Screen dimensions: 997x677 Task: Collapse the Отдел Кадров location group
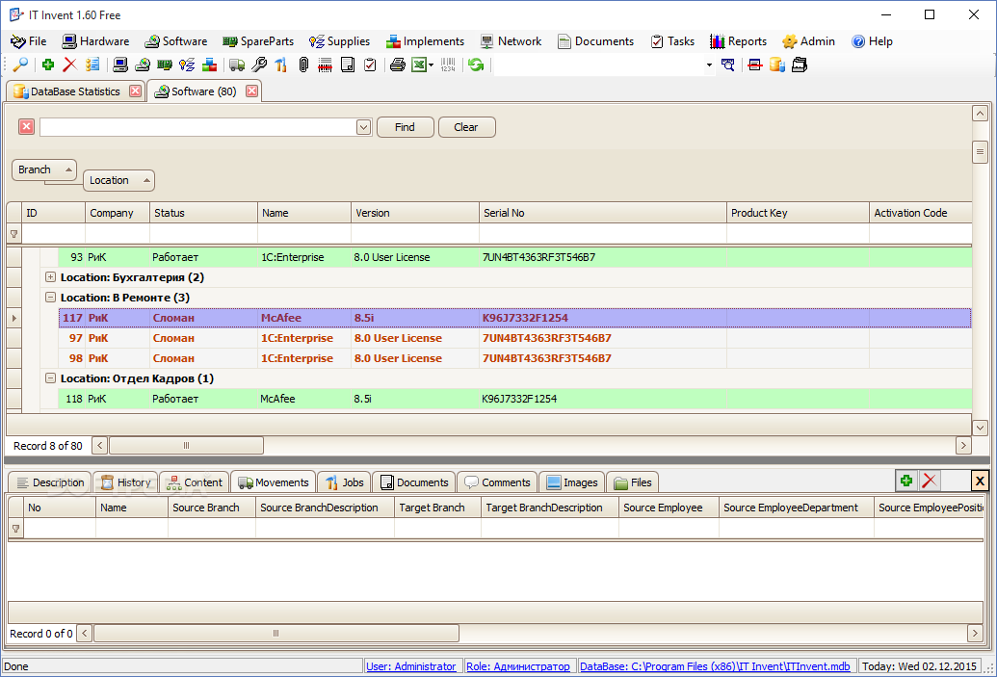pyautogui.click(x=51, y=378)
